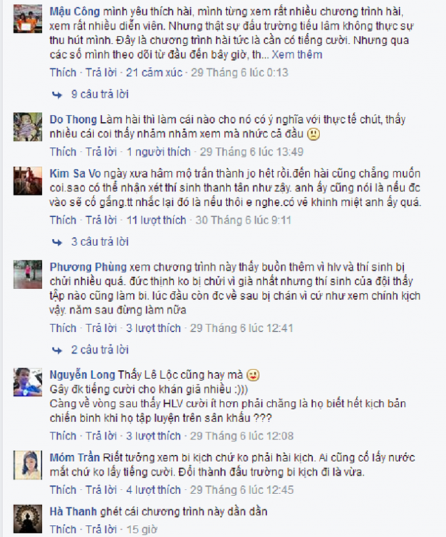Viewport: 446px width, 537px height.
Task: Open 11 lượt thích list on Kim Sa Vo's comment
Action: tap(156, 220)
